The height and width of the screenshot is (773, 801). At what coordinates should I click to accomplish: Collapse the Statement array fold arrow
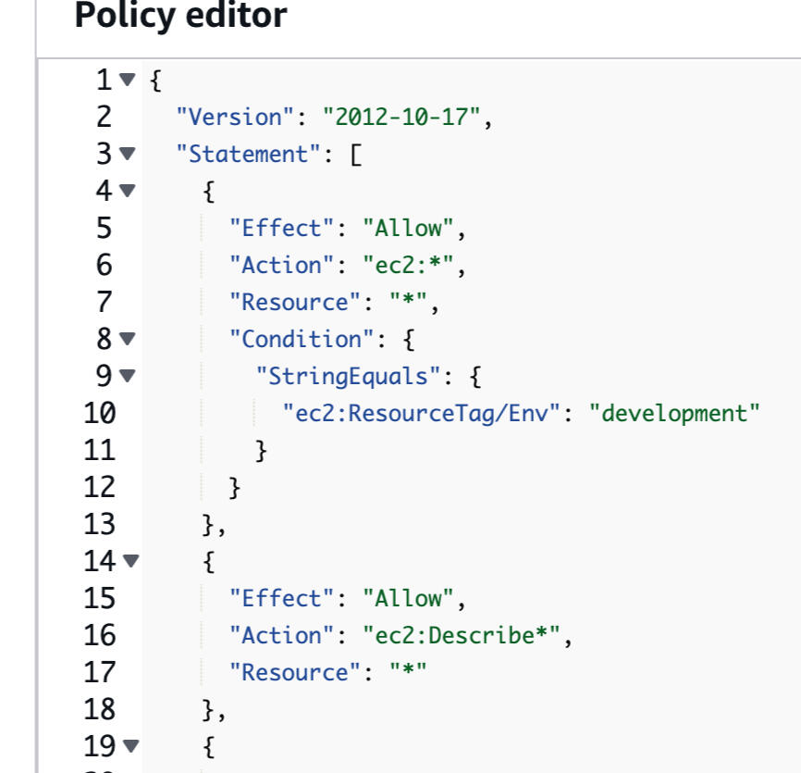point(128,155)
